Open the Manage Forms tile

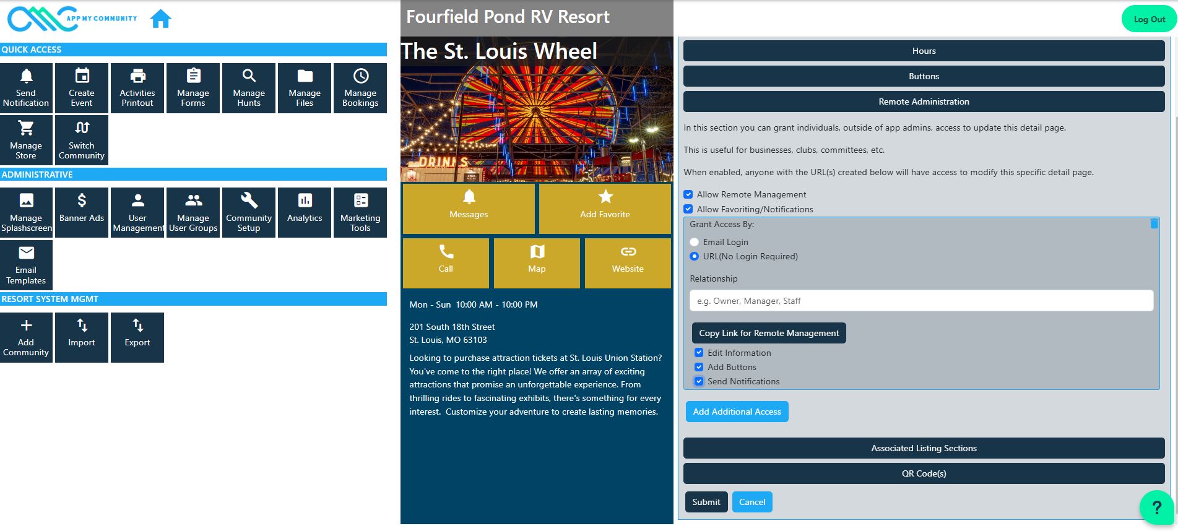193,88
